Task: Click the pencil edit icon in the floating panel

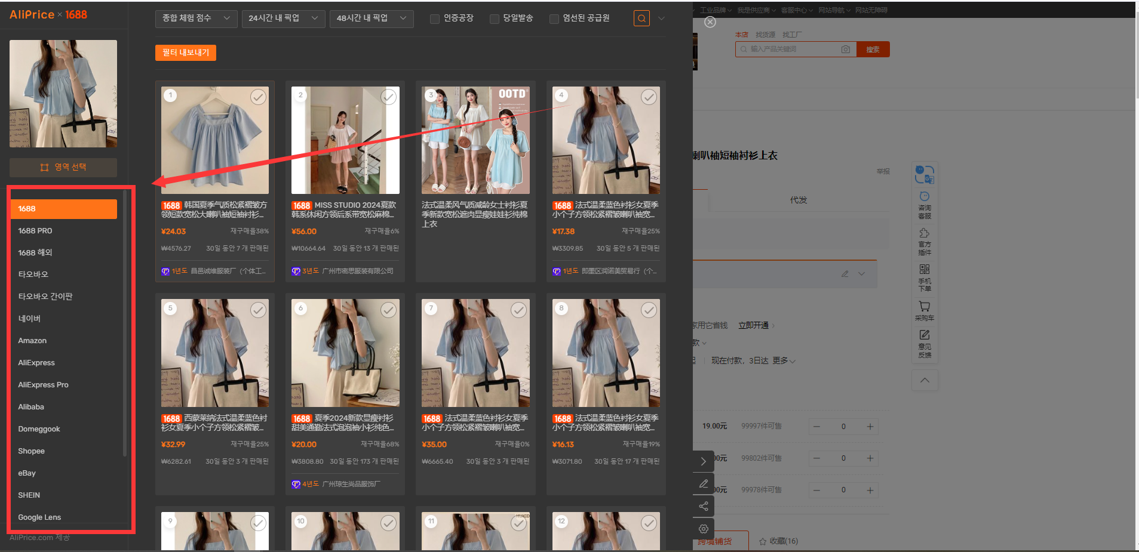Action: pyautogui.click(x=704, y=483)
